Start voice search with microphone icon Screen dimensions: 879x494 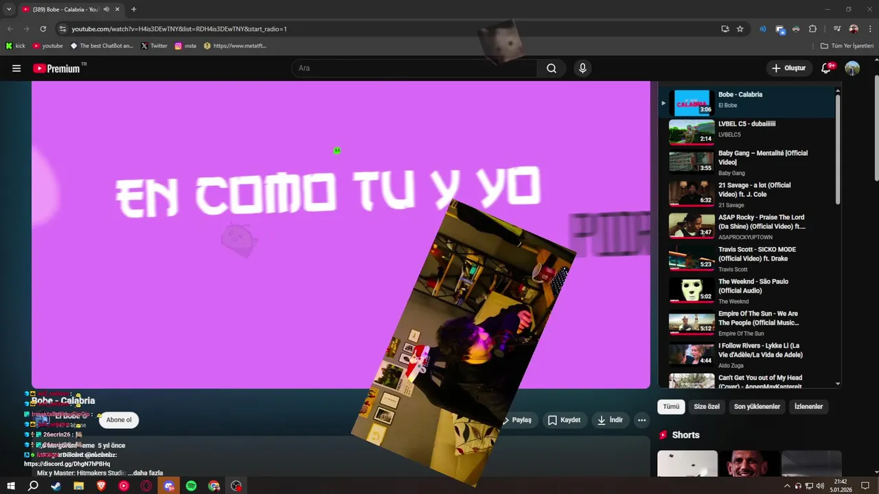[x=582, y=68]
